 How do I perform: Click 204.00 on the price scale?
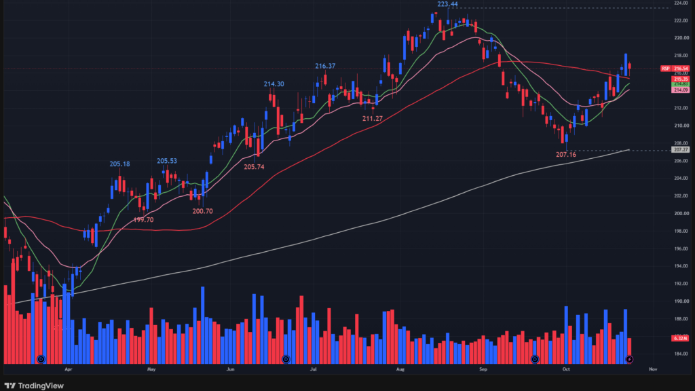pos(681,179)
